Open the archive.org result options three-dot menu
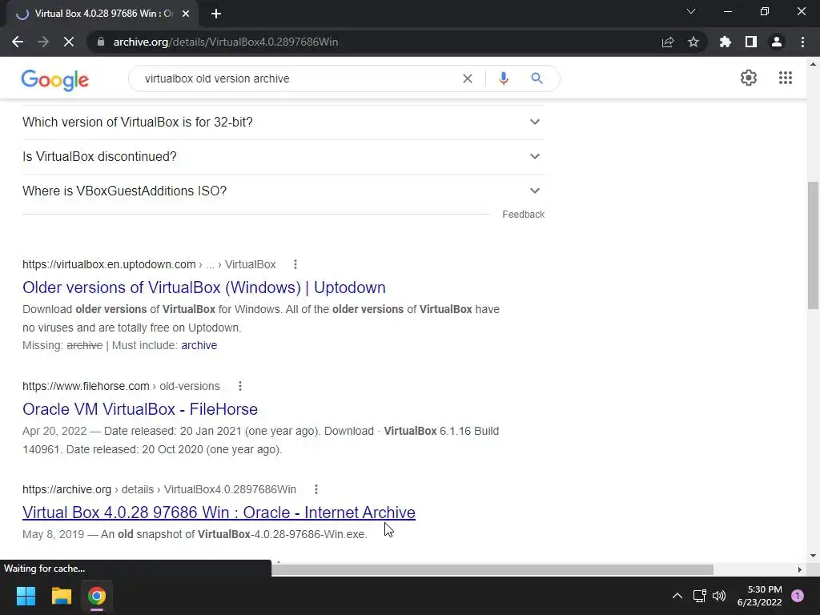The height and width of the screenshot is (615, 820). [x=316, y=489]
